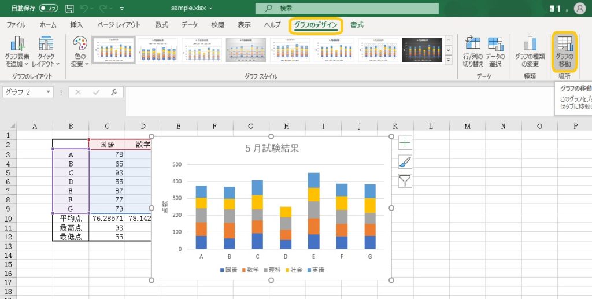Click the chart styles paintbrush button
Screen dimensions: 592x299
pos(405,162)
